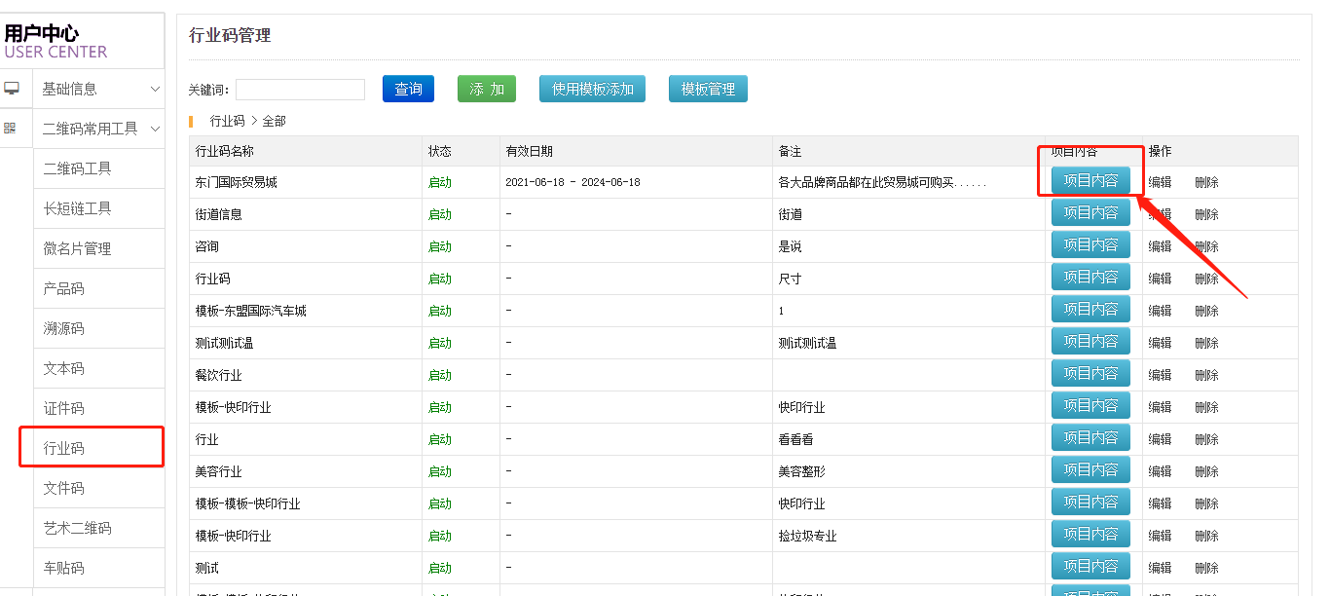Open 微名片管理 menu item
Image resolution: width=1330 pixels, height=596 pixels.
coord(78,248)
